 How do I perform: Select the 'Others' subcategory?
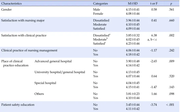39,94
